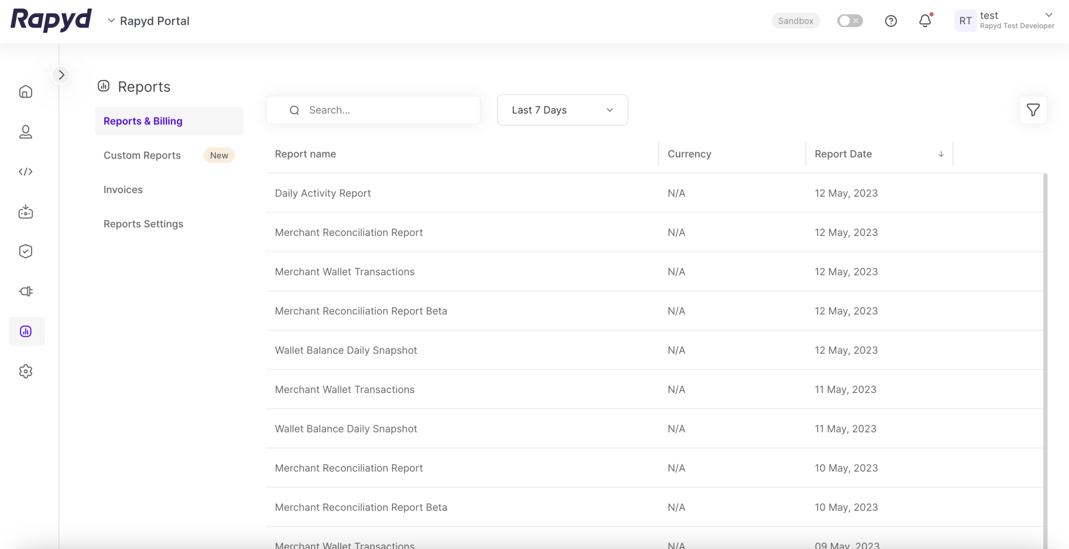Click the notifications bell icon

[925, 21]
